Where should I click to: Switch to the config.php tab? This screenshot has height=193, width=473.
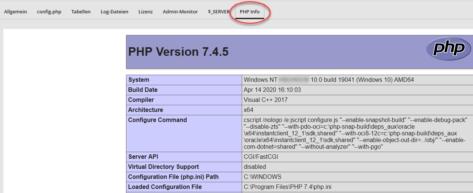pos(49,12)
